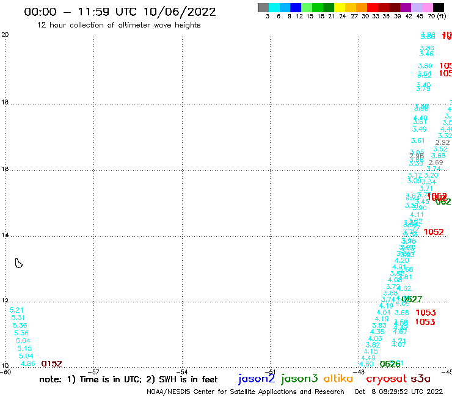The image size is (452, 397).
Task: Click the wave height value 3.52
Action: coord(440,150)
